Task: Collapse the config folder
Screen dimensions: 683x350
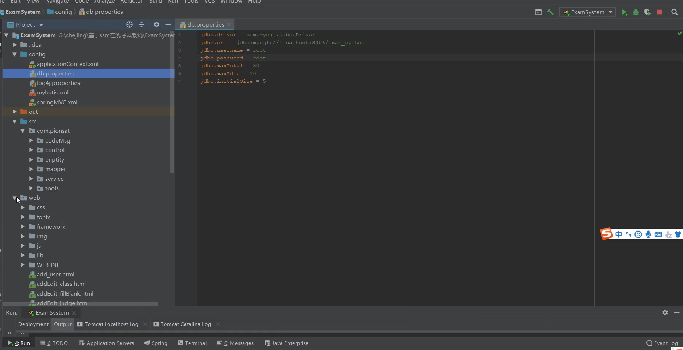Action: click(15, 54)
